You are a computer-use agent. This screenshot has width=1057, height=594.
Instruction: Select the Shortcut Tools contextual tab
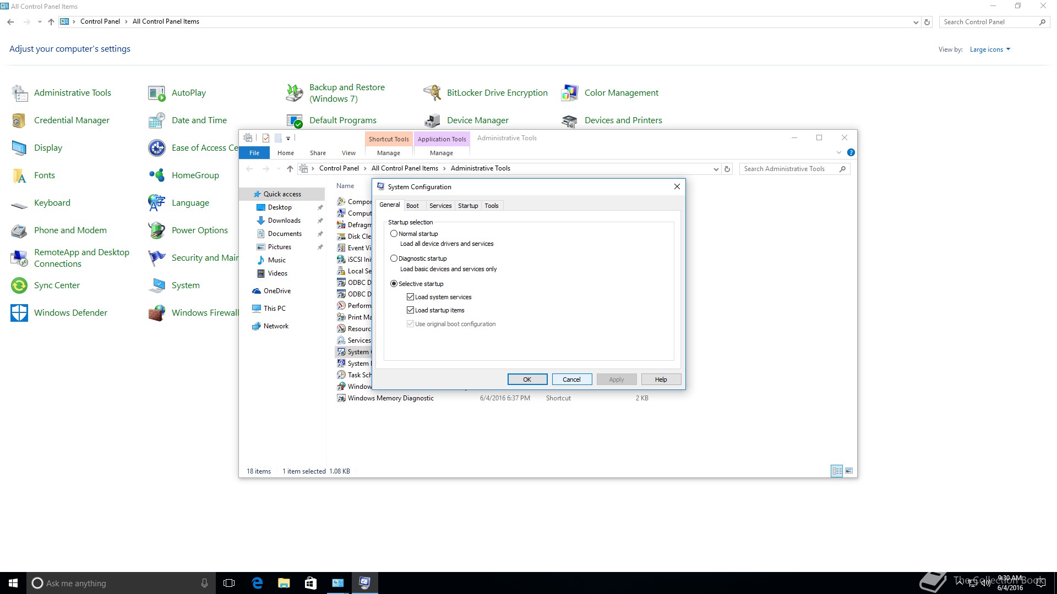(x=389, y=139)
